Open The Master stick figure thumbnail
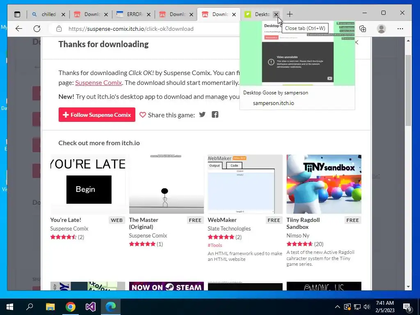Image resolution: width=420 pixels, height=315 pixels. (167, 184)
